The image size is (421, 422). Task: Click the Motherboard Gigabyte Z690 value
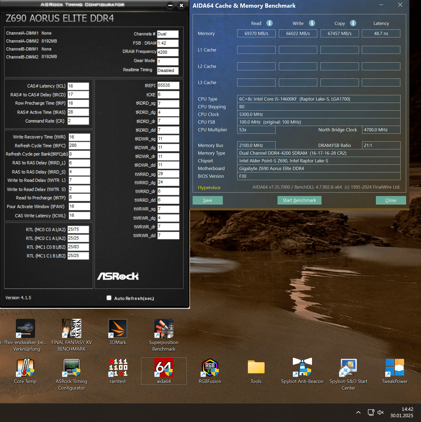click(x=319, y=168)
